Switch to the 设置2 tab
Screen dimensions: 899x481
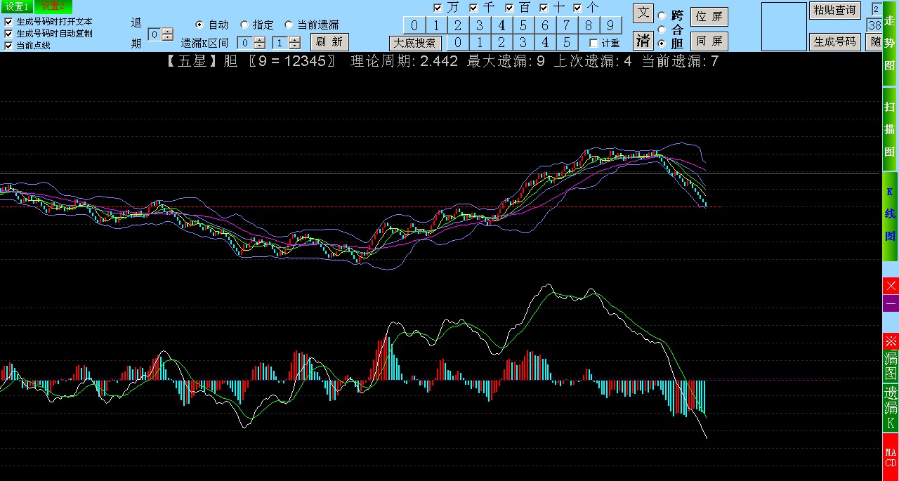[53, 6]
